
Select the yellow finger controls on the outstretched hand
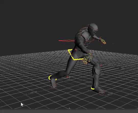coord(103,41)
